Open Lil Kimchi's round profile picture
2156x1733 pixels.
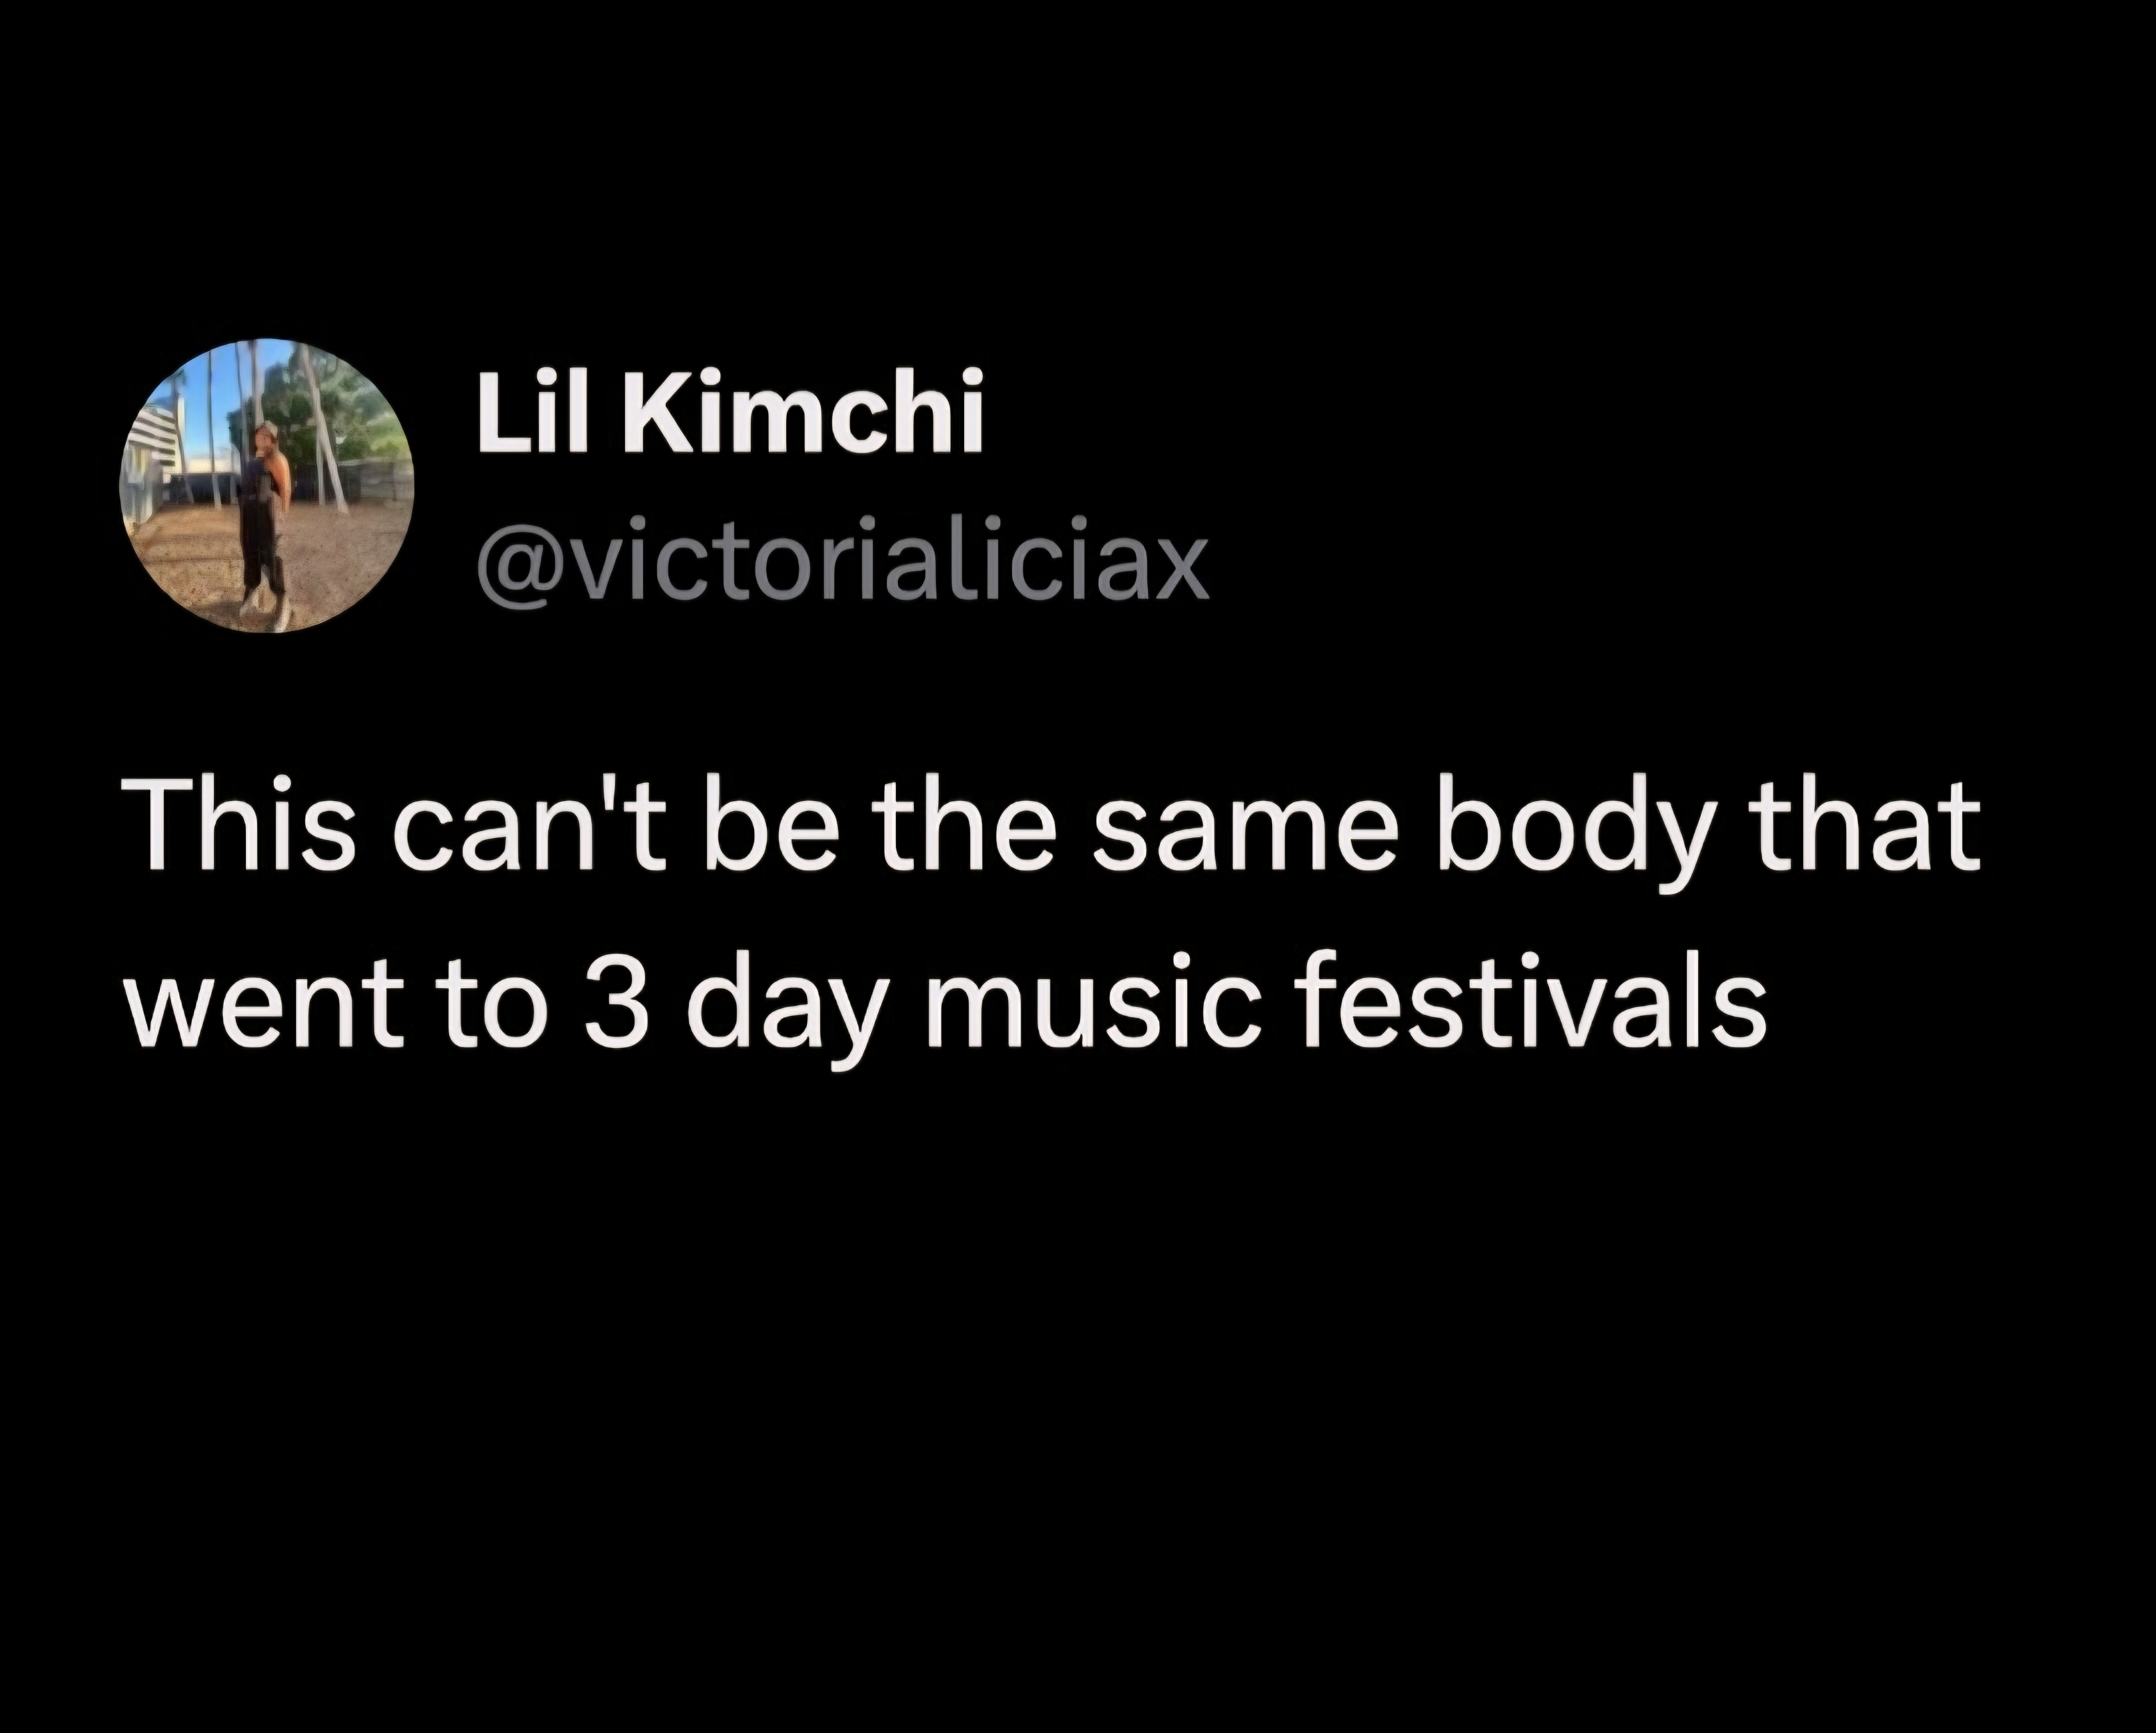coord(268,485)
